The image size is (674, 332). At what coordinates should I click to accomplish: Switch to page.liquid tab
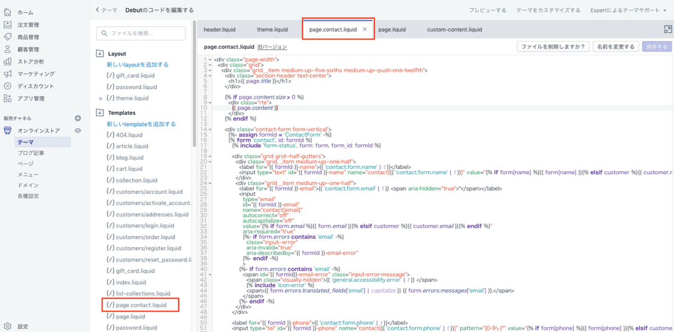coord(391,30)
